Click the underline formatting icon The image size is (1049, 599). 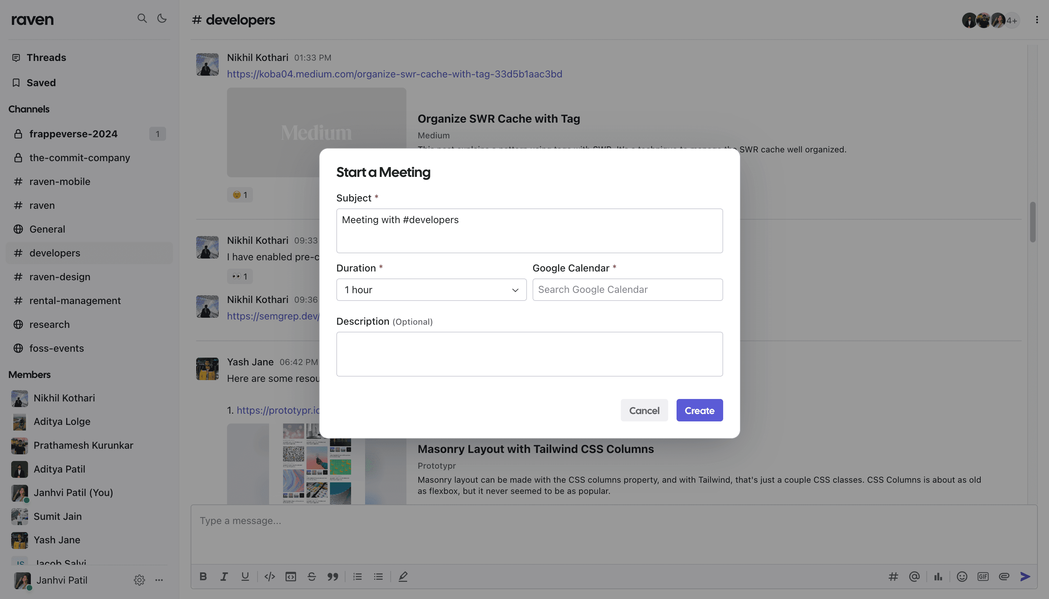(244, 576)
